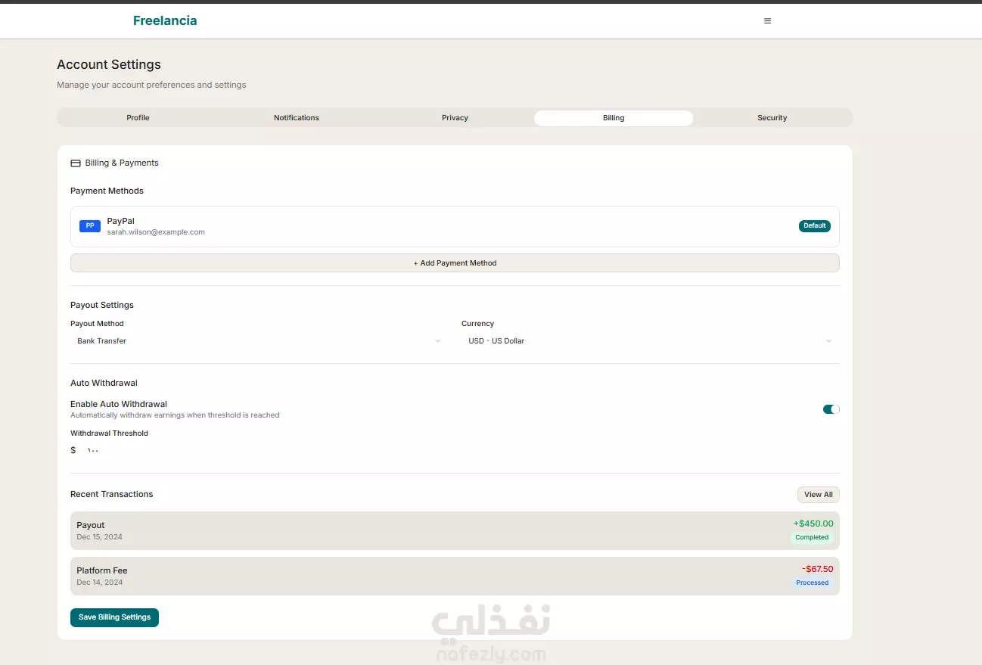982x665 pixels.
Task: Click the Completed status badge
Action: point(812,538)
